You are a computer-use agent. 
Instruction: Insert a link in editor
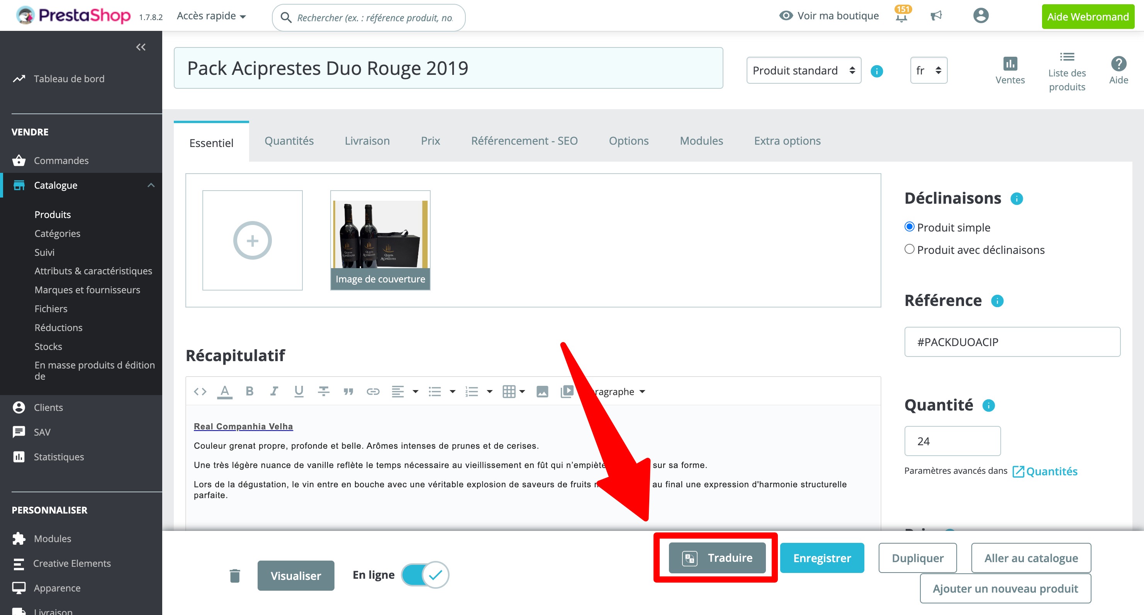pyautogui.click(x=373, y=391)
